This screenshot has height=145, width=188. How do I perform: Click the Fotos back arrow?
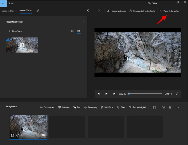coord(3,3)
